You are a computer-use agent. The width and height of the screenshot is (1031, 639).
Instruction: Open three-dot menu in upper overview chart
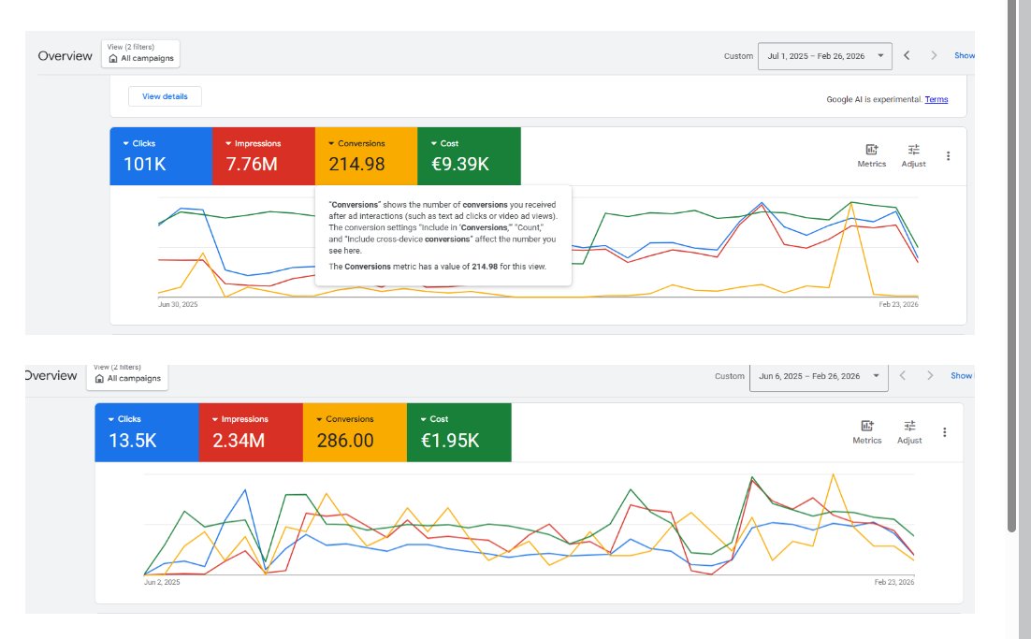pos(948,156)
